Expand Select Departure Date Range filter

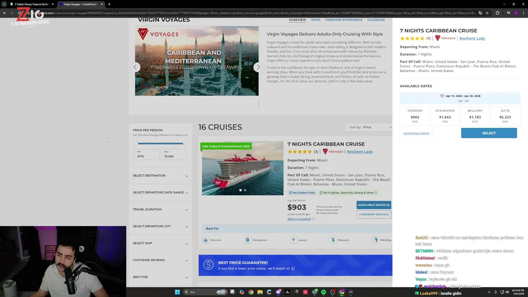click(160, 193)
